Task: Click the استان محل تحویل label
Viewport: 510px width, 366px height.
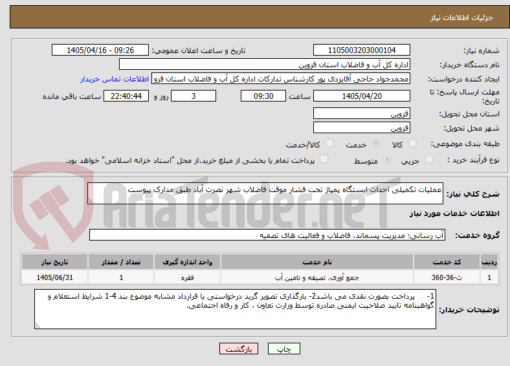Action: point(469,114)
